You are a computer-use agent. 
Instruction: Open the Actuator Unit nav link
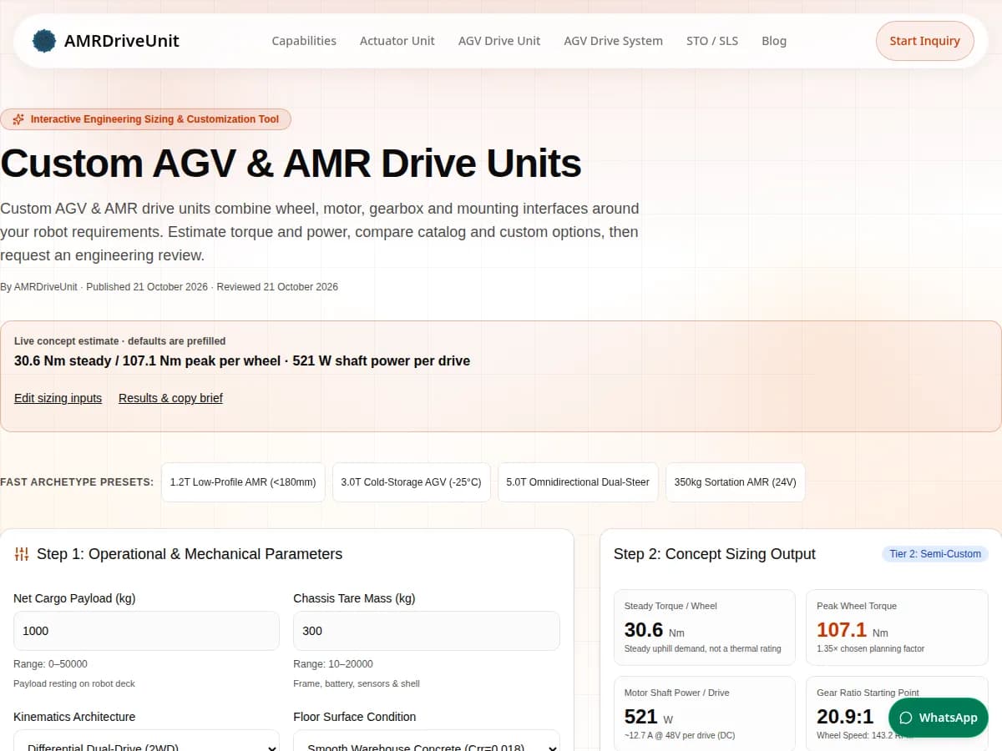(397, 41)
